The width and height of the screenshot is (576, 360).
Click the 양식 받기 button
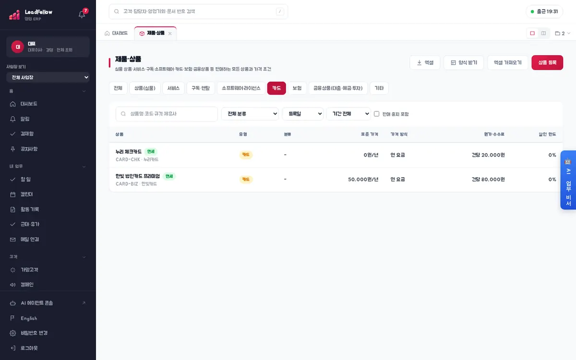tap(464, 63)
